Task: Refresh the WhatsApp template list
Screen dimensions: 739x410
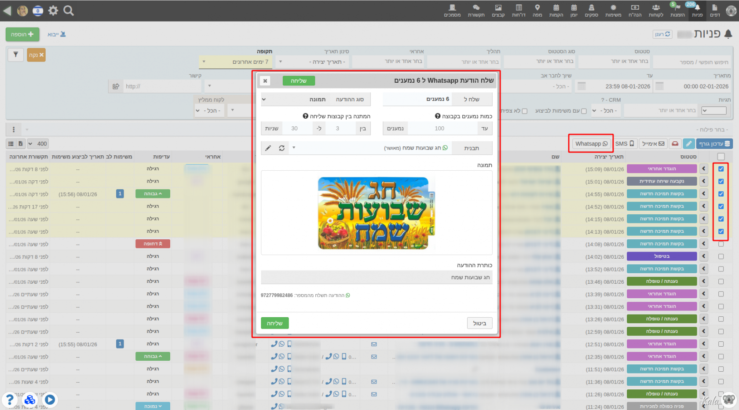Action: pyautogui.click(x=282, y=148)
